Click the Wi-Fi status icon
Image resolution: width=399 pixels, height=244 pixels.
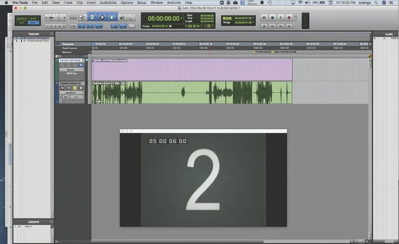(300, 2)
